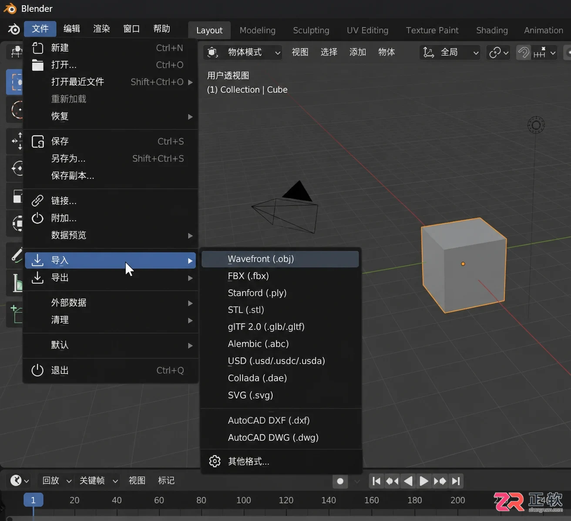The width and height of the screenshot is (571, 521).
Task: Open the pivot point dropdown
Action: click(498, 53)
